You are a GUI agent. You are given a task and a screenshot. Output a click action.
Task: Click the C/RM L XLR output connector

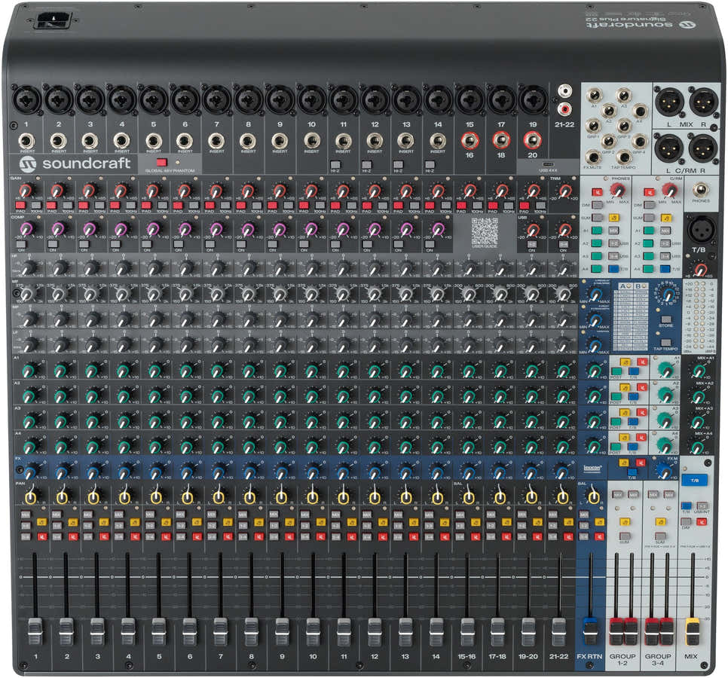668,148
